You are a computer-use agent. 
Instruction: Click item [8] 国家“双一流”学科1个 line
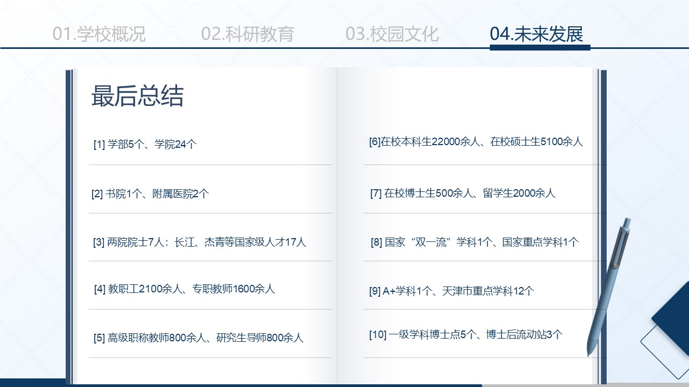(475, 242)
